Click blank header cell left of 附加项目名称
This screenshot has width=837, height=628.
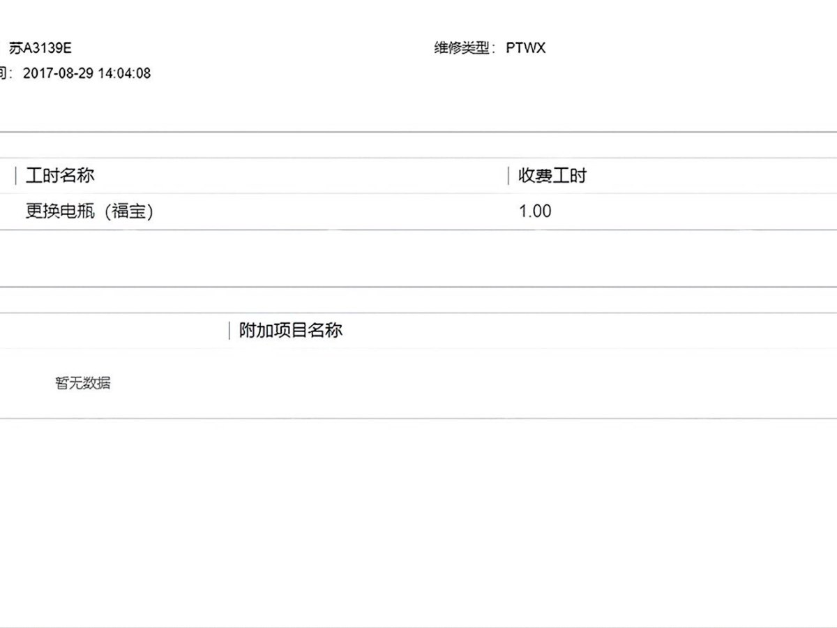[112, 330]
